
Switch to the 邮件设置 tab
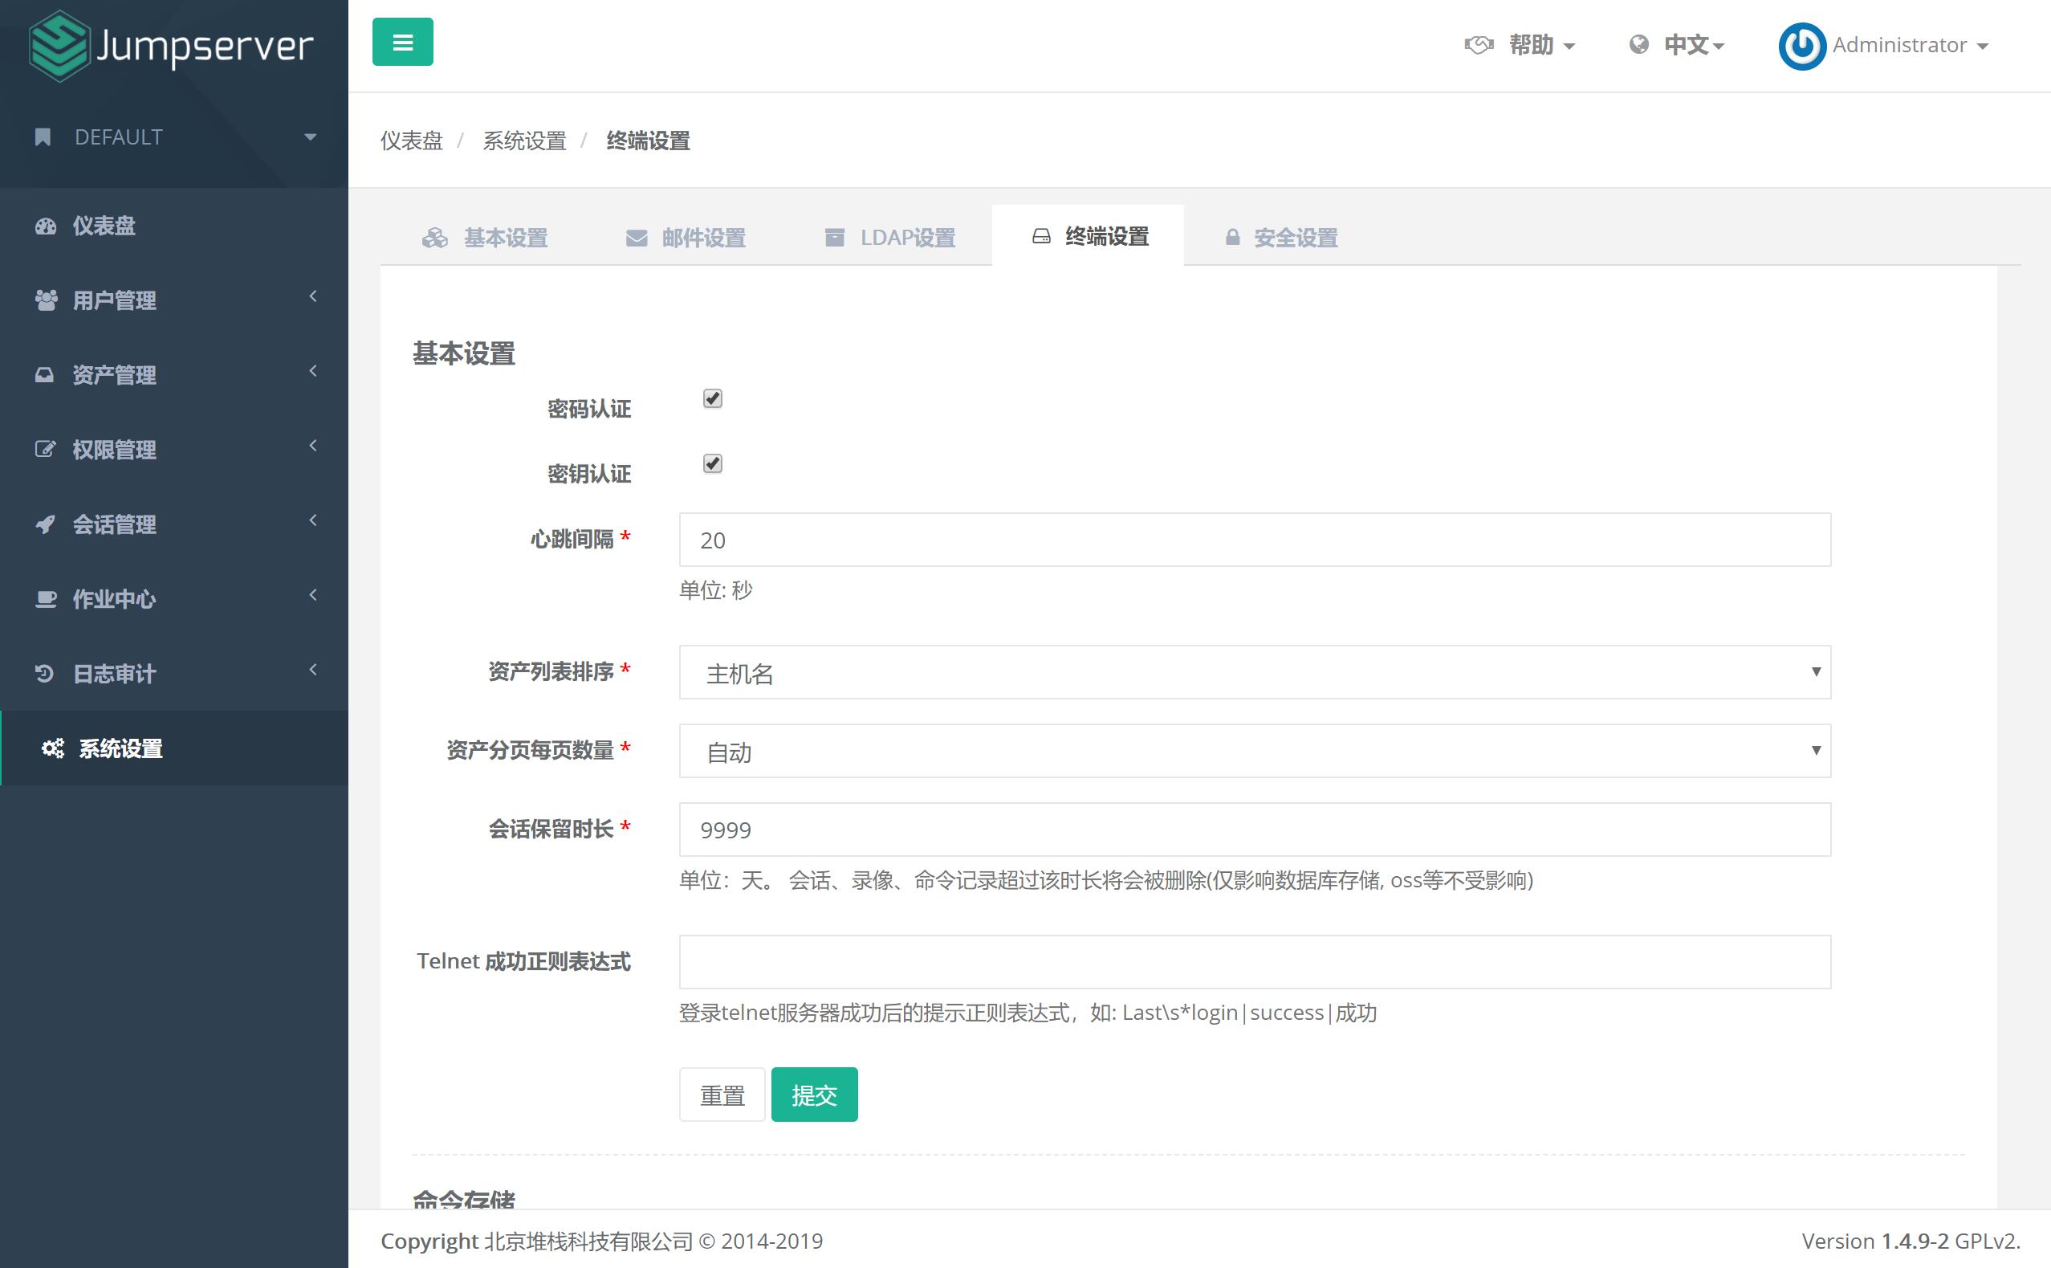point(686,238)
